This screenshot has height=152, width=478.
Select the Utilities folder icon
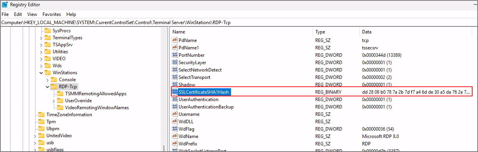click(48, 52)
